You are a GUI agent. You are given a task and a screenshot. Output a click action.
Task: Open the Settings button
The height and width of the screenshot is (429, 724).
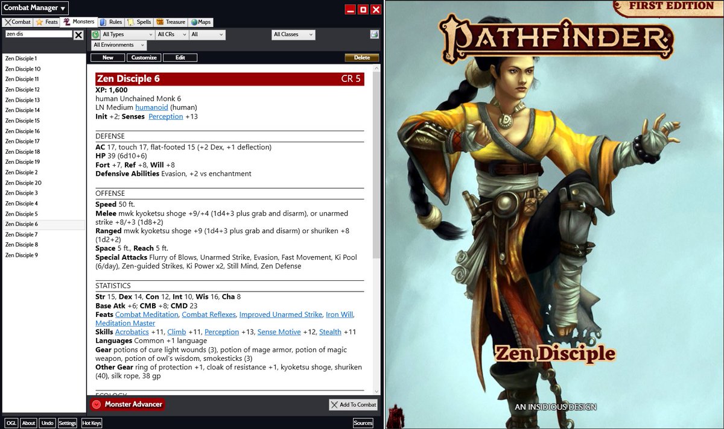point(68,423)
